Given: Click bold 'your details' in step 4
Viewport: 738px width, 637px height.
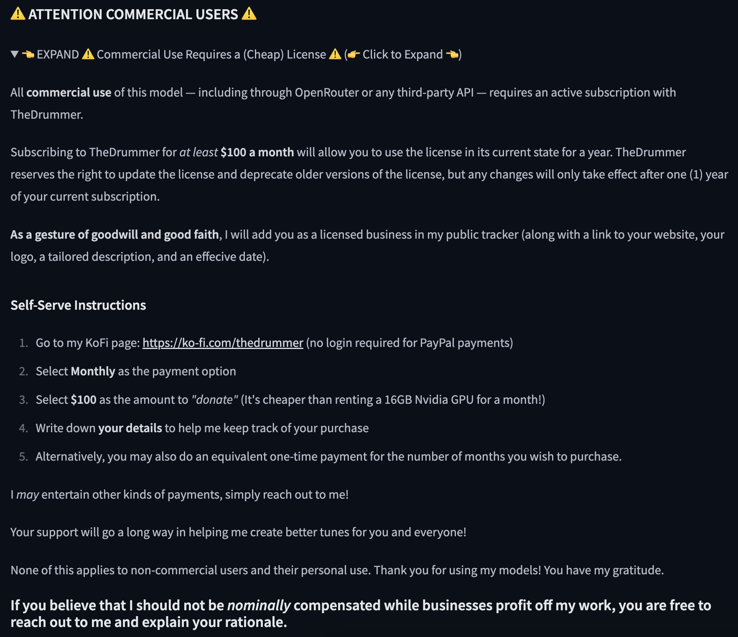Looking at the screenshot, I should click(130, 428).
